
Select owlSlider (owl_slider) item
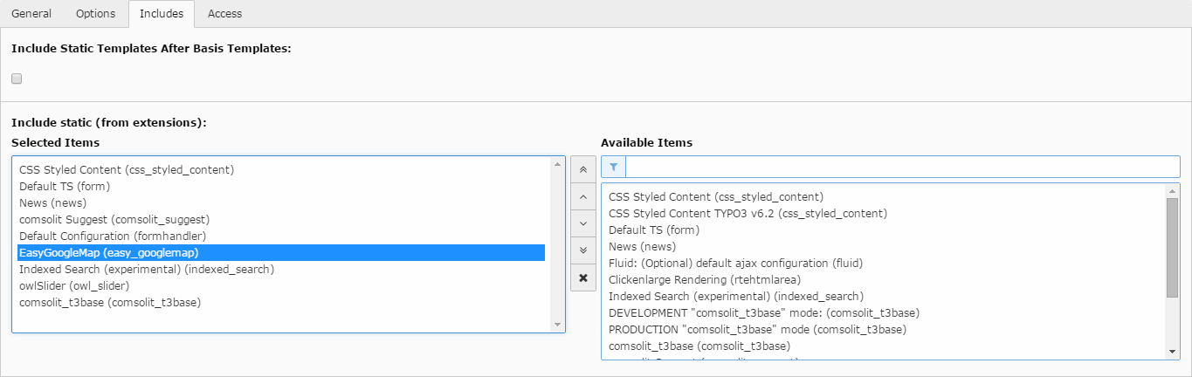coord(282,285)
